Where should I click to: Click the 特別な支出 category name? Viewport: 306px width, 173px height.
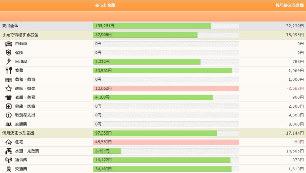(25, 115)
